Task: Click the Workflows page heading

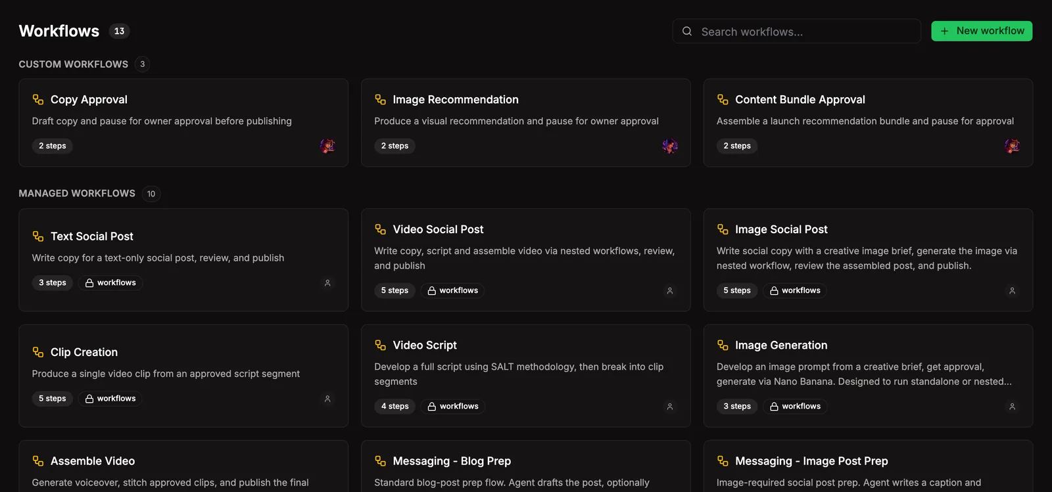Action: pos(59,31)
